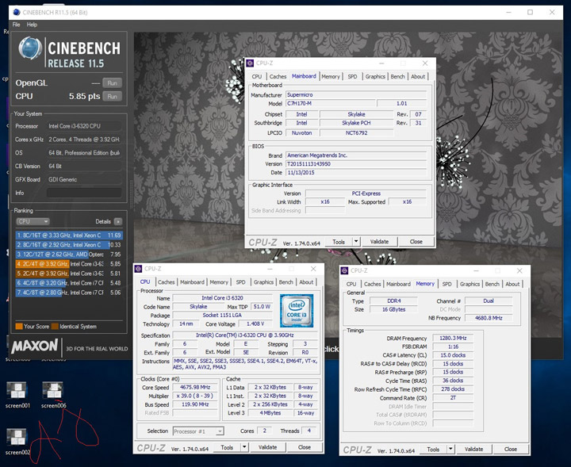Click the Intel Core i3 inside logo
This screenshot has height=467, width=571.
297,311
